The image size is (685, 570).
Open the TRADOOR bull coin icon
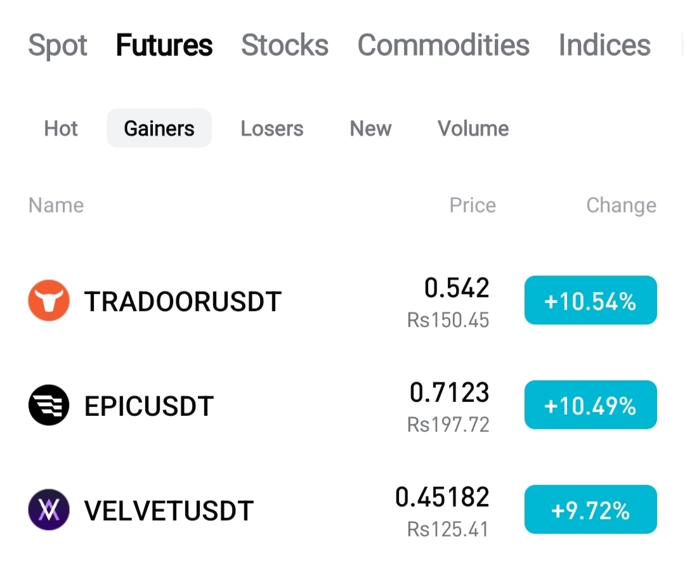[48, 301]
